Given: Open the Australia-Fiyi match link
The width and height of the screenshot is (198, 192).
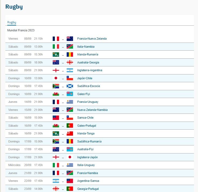Looking at the screenshot, I should 85,149.
